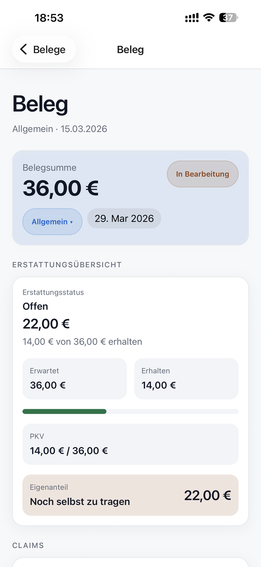
Task: Tap the CLAIMS section heading
Action: [x=28, y=545]
